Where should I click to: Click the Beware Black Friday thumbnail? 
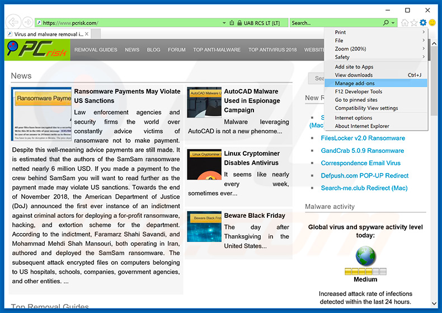pyautogui.click(x=204, y=226)
